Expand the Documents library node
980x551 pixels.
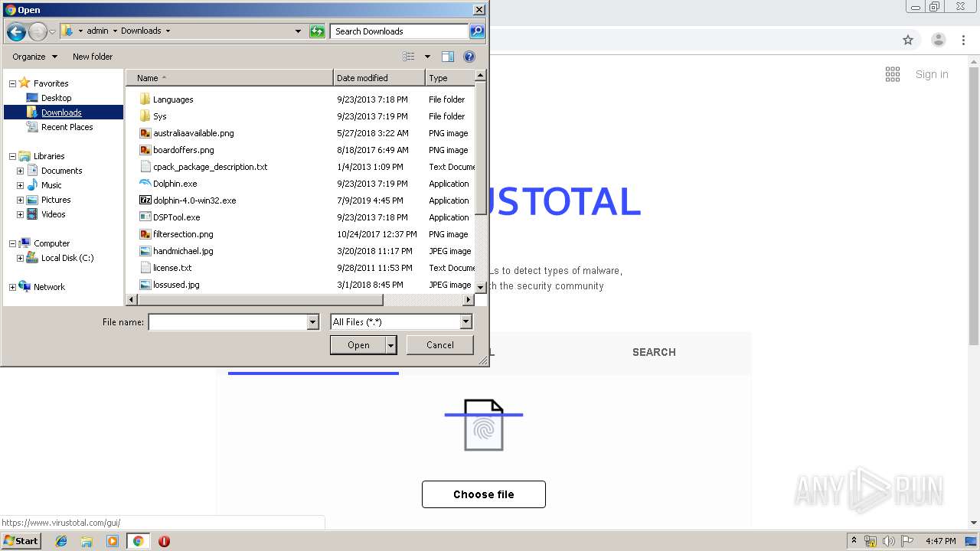20,171
